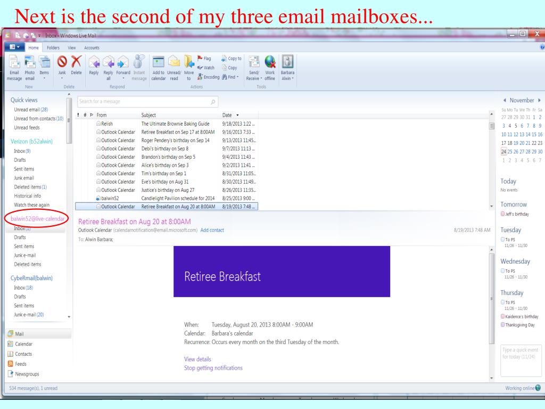Open the Date column sort dropdown
This screenshot has height=409, width=545.
[x=238, y=115]
